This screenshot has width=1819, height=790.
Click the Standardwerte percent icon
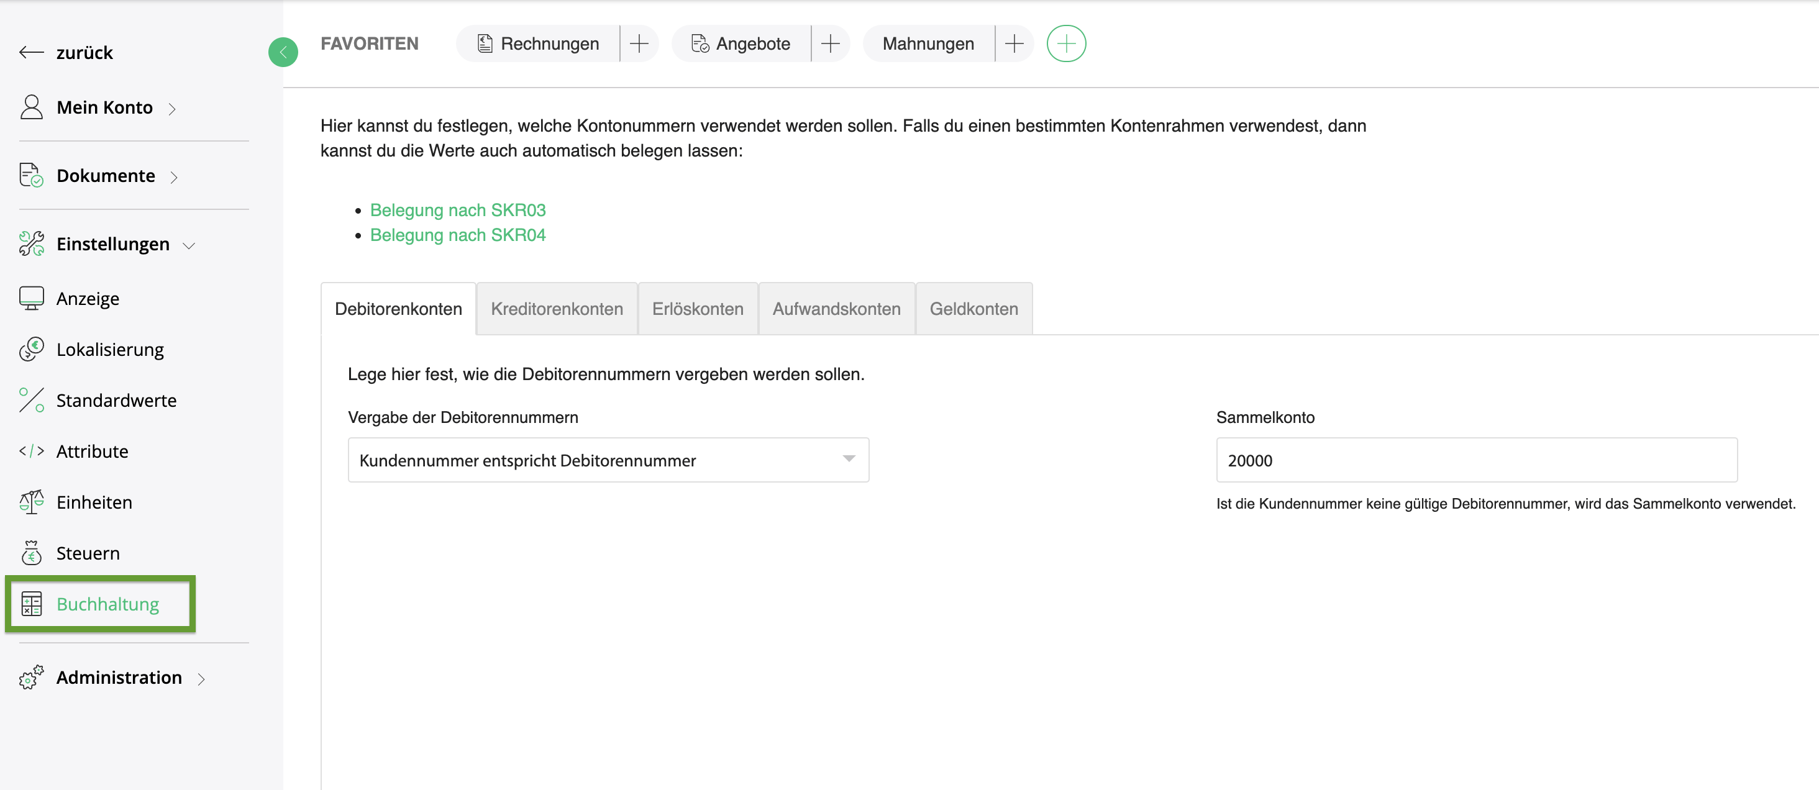click(31, 399)
